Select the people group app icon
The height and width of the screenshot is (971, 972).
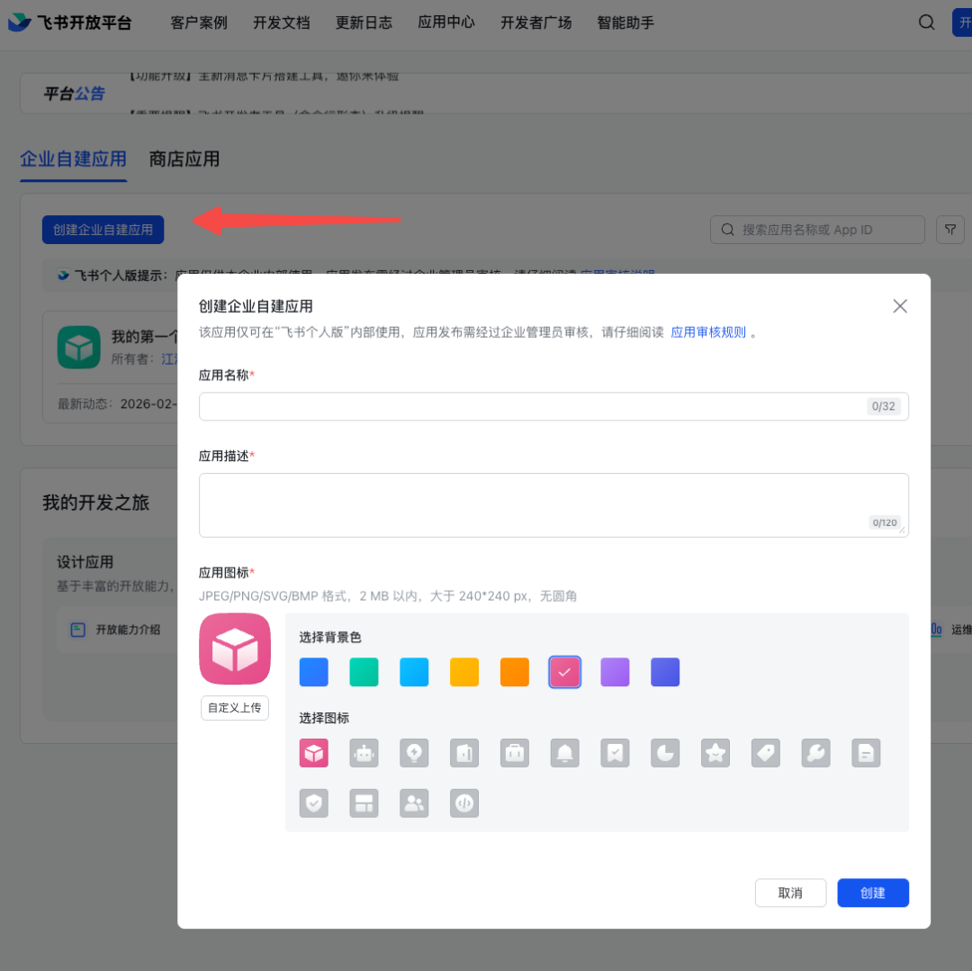(414, 803)
